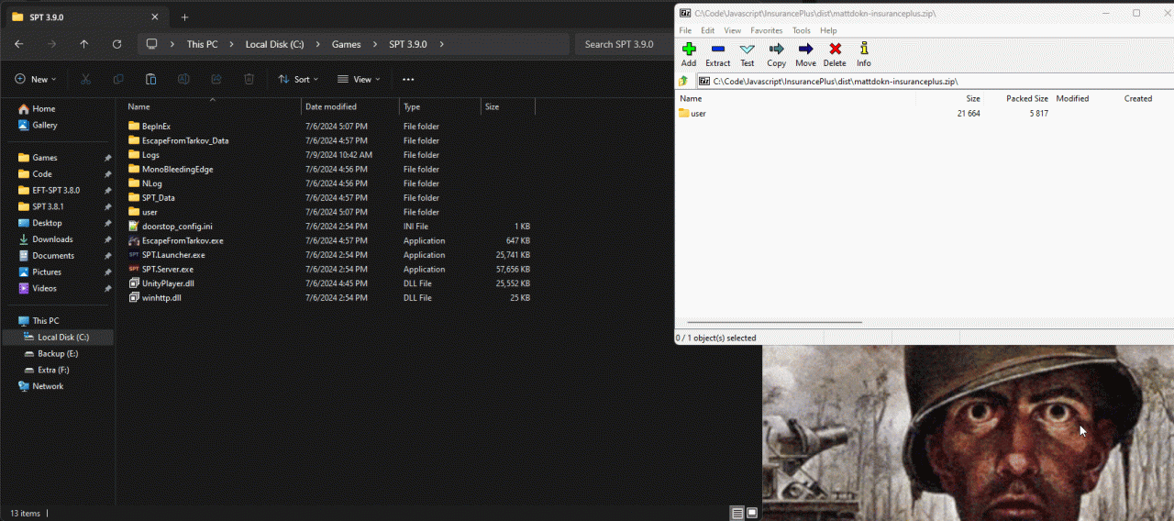Viewport: 1174px width, 521px height.
Task: Click the 7-Zip Move icon
Action: point(805,54)
